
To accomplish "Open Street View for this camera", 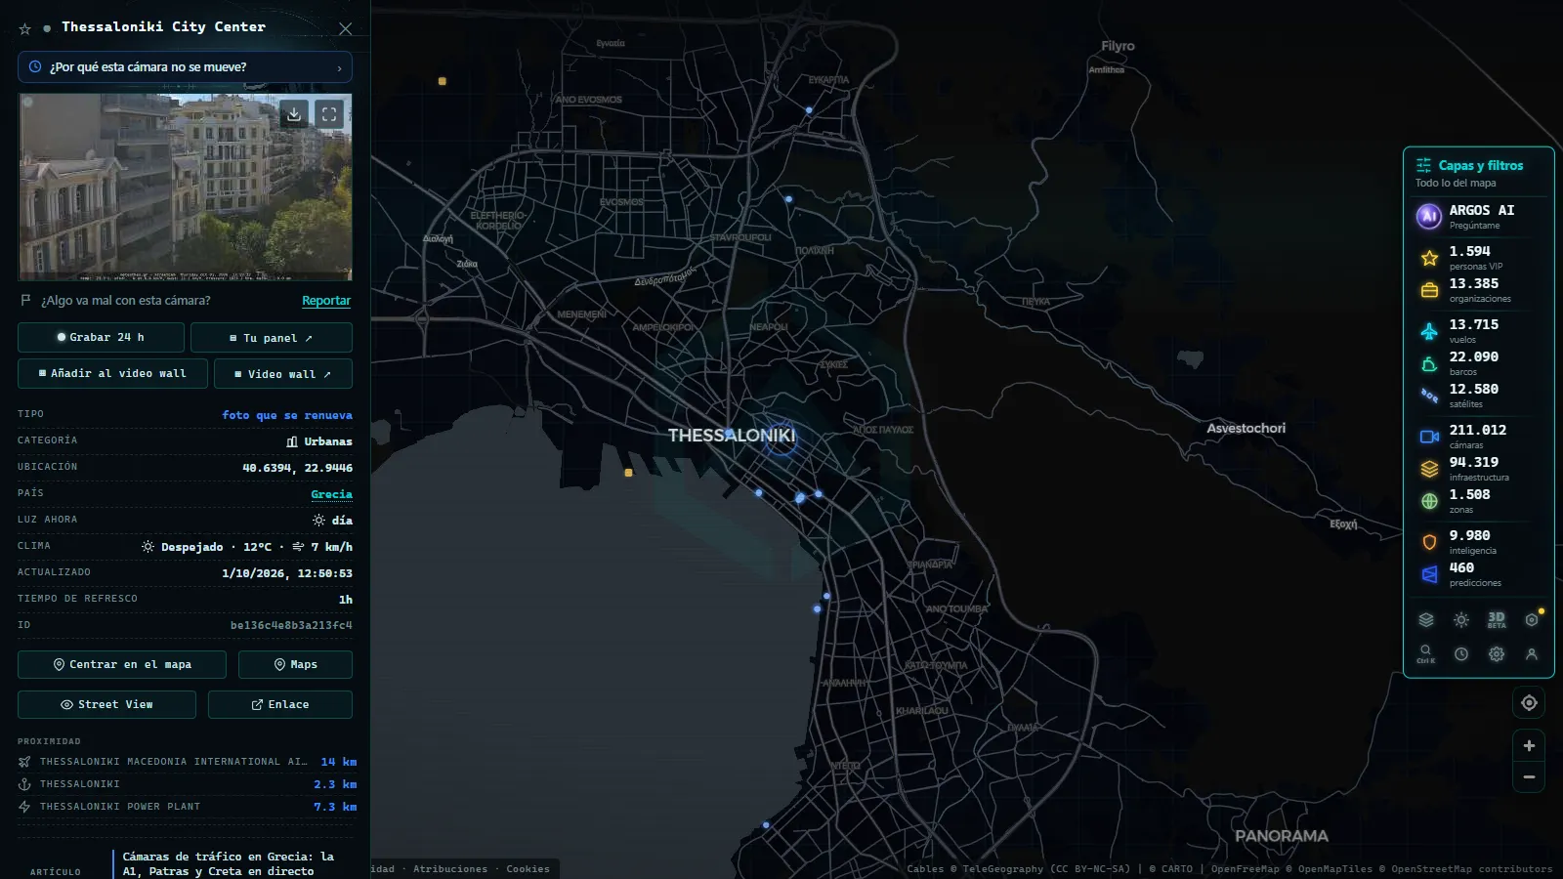I will (x=106, y=704).
